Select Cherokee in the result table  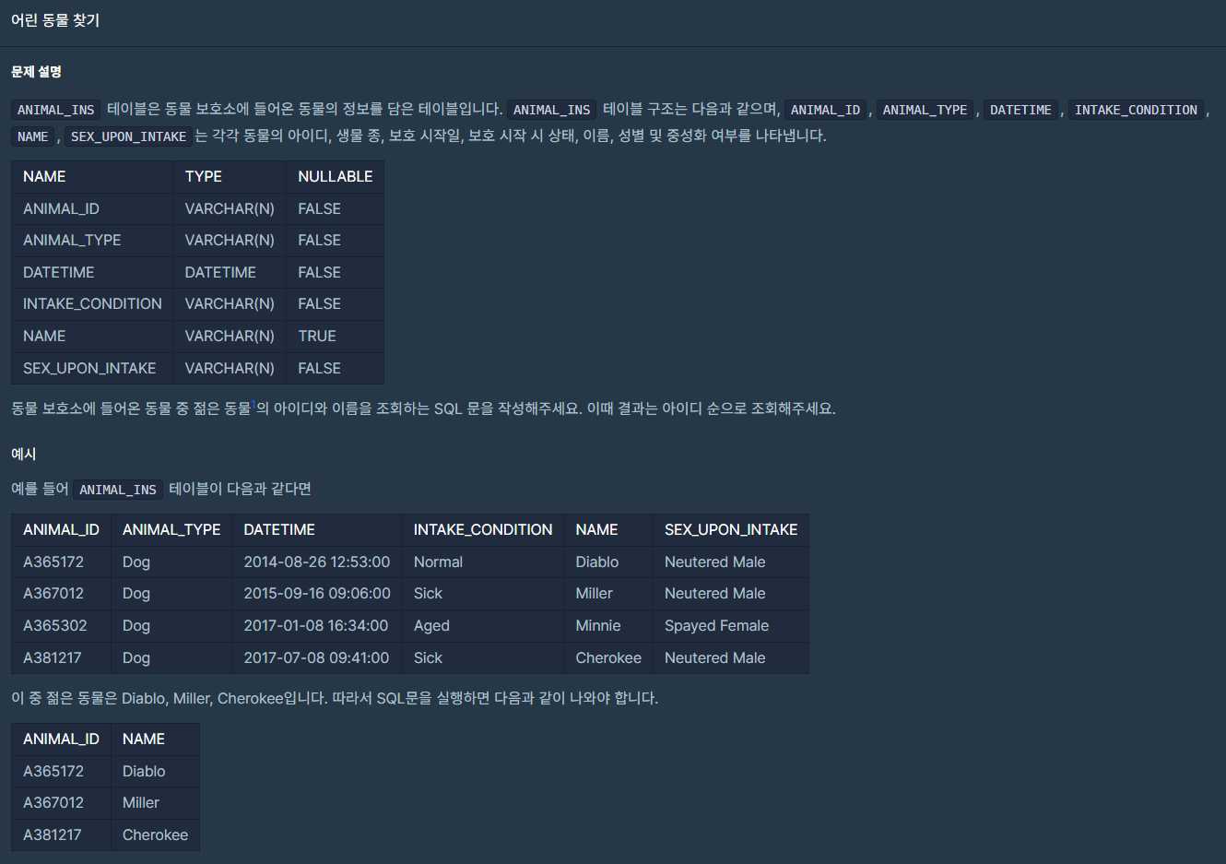click(x=155, y=834)
